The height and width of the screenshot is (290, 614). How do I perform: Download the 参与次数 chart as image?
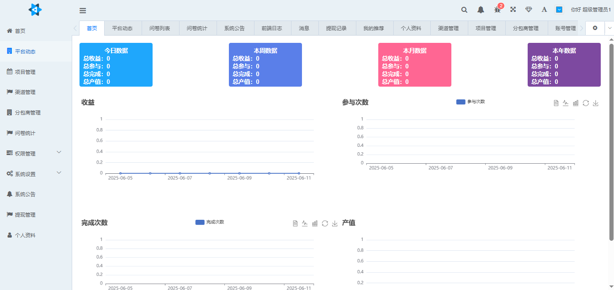(596, 103)
